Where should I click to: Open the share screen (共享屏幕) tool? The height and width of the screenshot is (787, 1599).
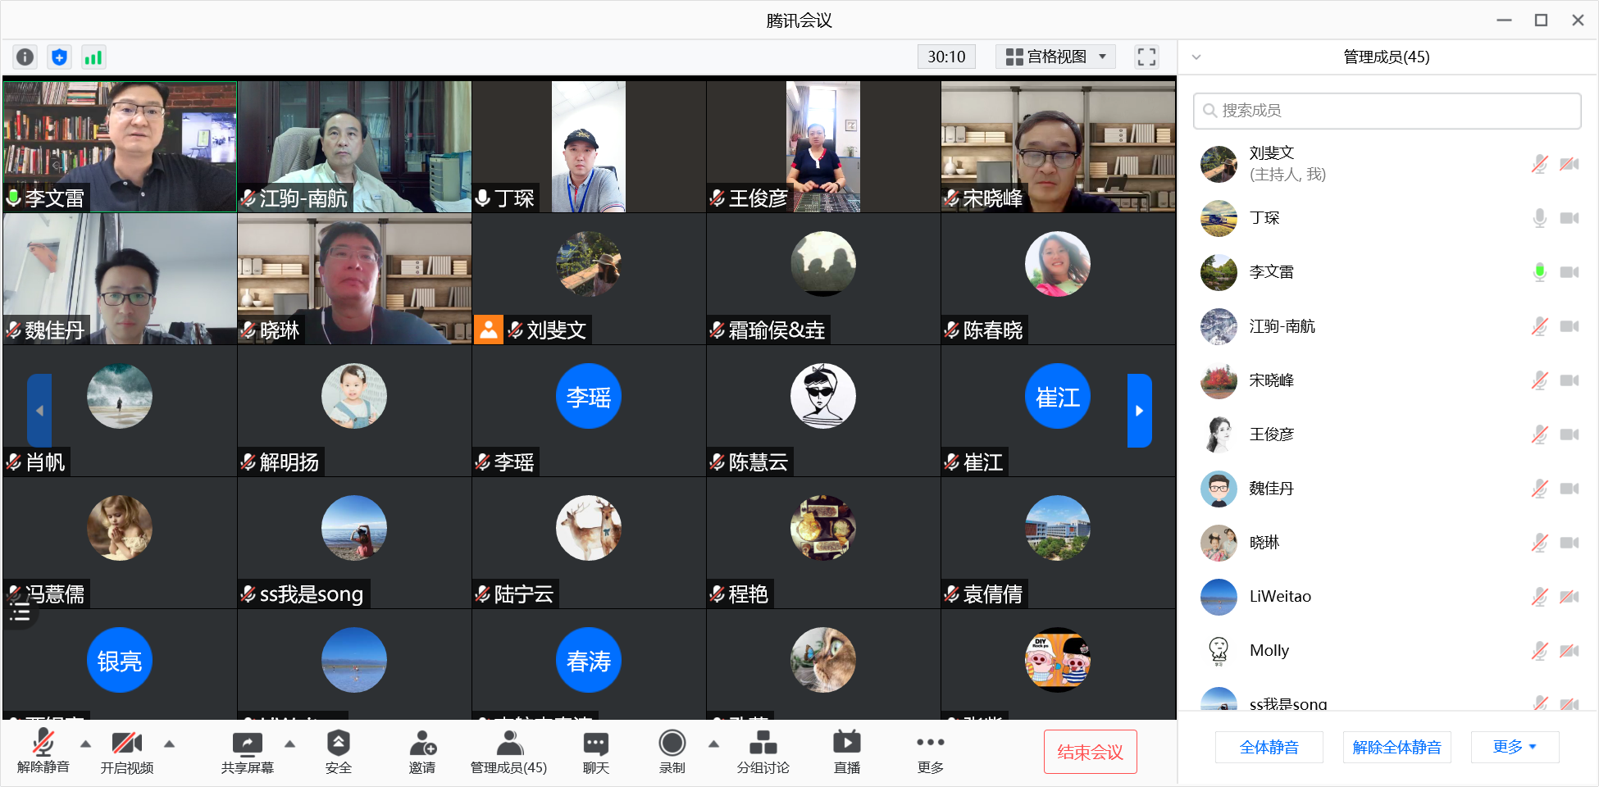247,752
